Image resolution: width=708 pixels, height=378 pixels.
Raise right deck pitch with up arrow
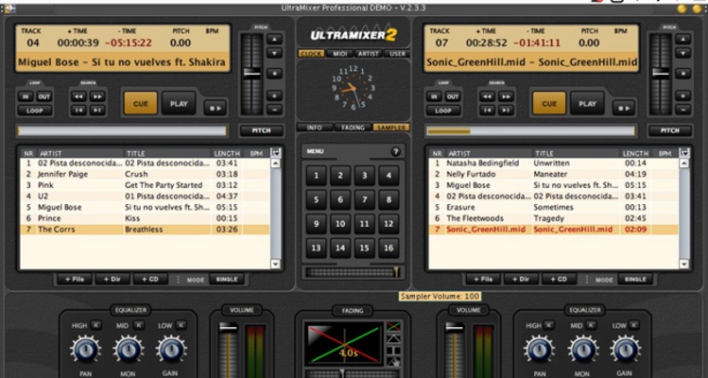tap(682, 39)
